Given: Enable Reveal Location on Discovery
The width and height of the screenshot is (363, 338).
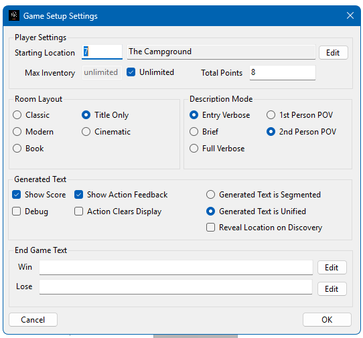Looking at the screenshot, I should (210, 228).
